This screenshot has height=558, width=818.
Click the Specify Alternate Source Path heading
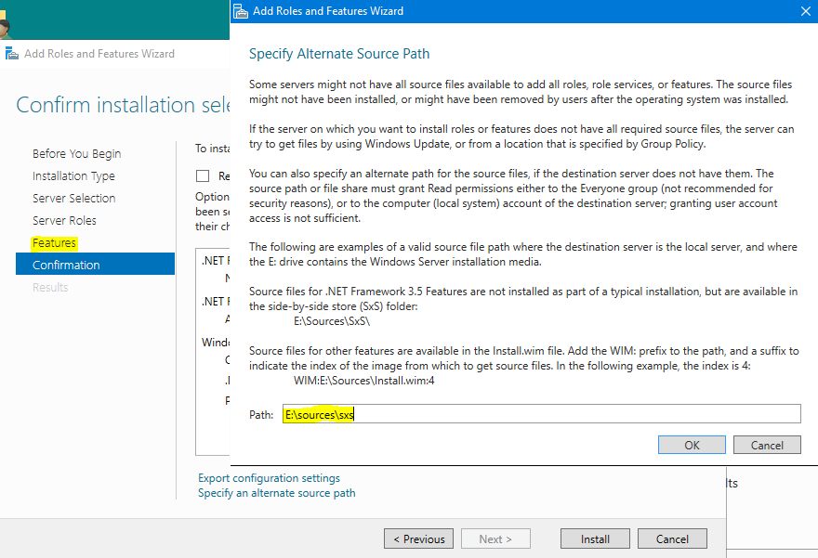[x=339, y=54]
